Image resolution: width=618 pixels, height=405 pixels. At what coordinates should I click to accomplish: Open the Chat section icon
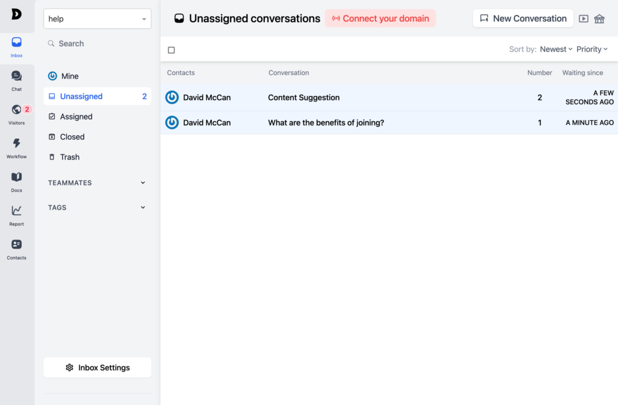pyautogui.click(x=16, y=80)
